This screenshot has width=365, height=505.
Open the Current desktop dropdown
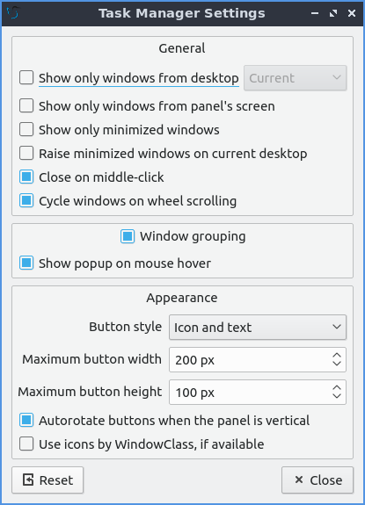296,78
